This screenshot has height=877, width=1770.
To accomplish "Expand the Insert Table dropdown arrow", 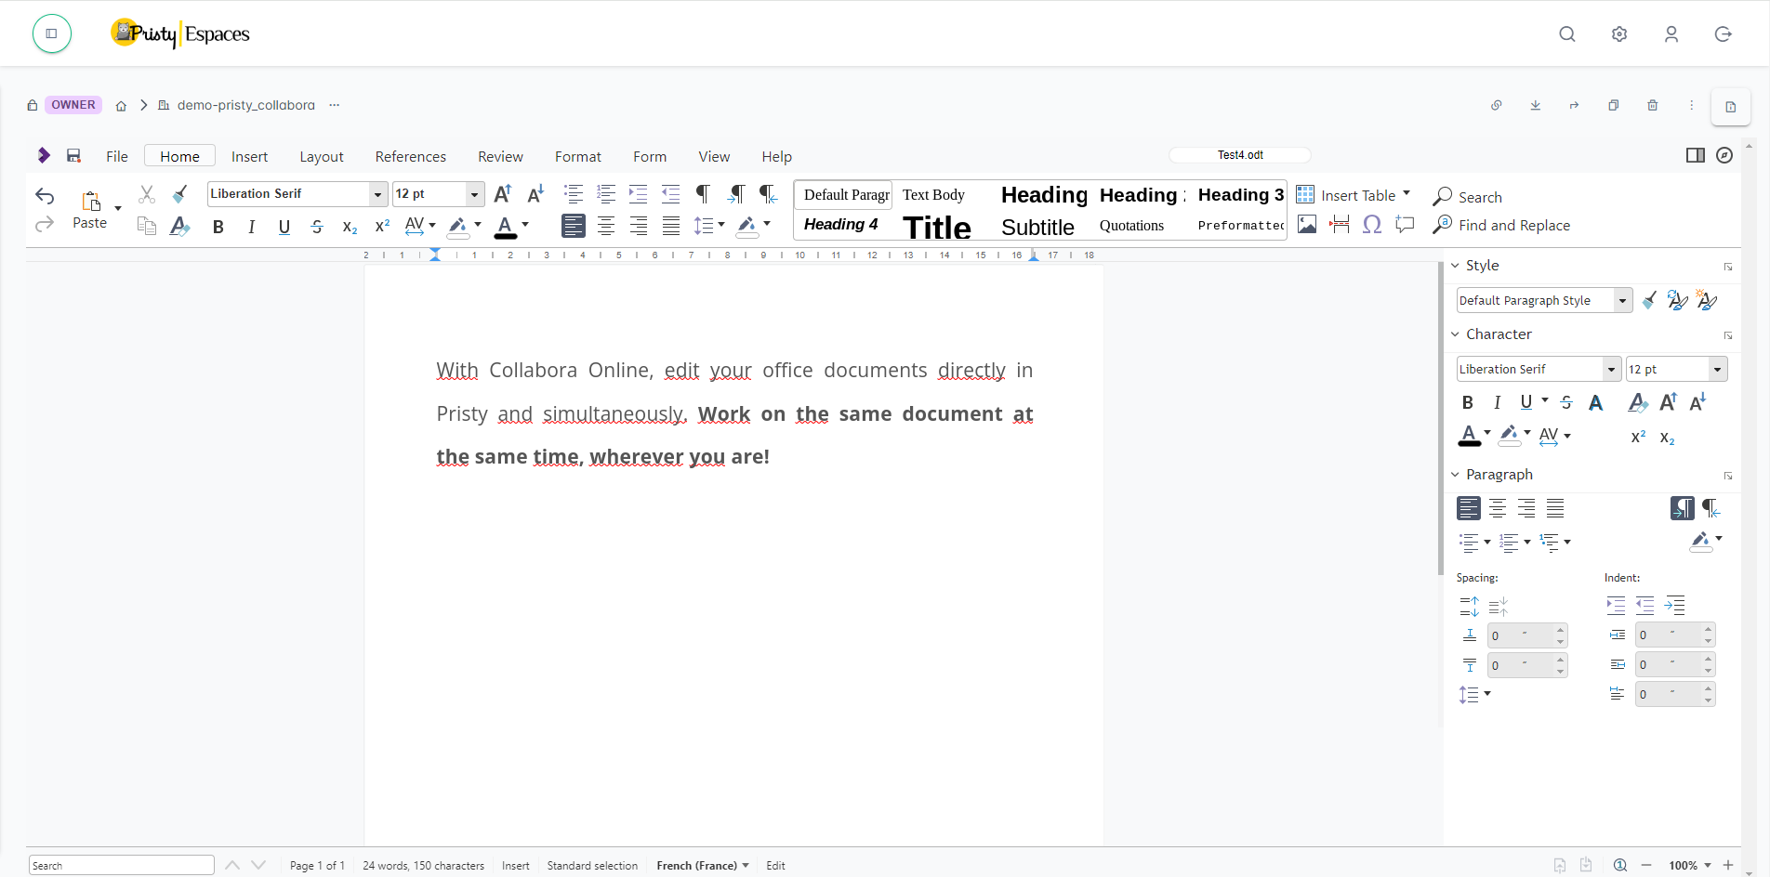I will [1407, 194].
